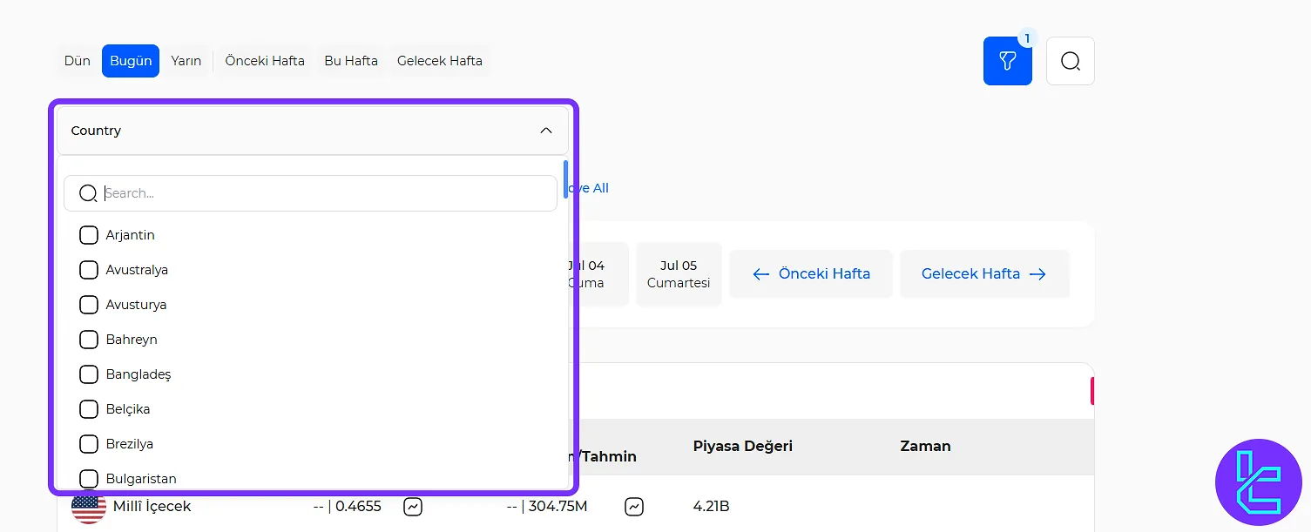The image size is (1311, 532).
Task: Select the Brezilya checkbox
Action: coord(89,444)
